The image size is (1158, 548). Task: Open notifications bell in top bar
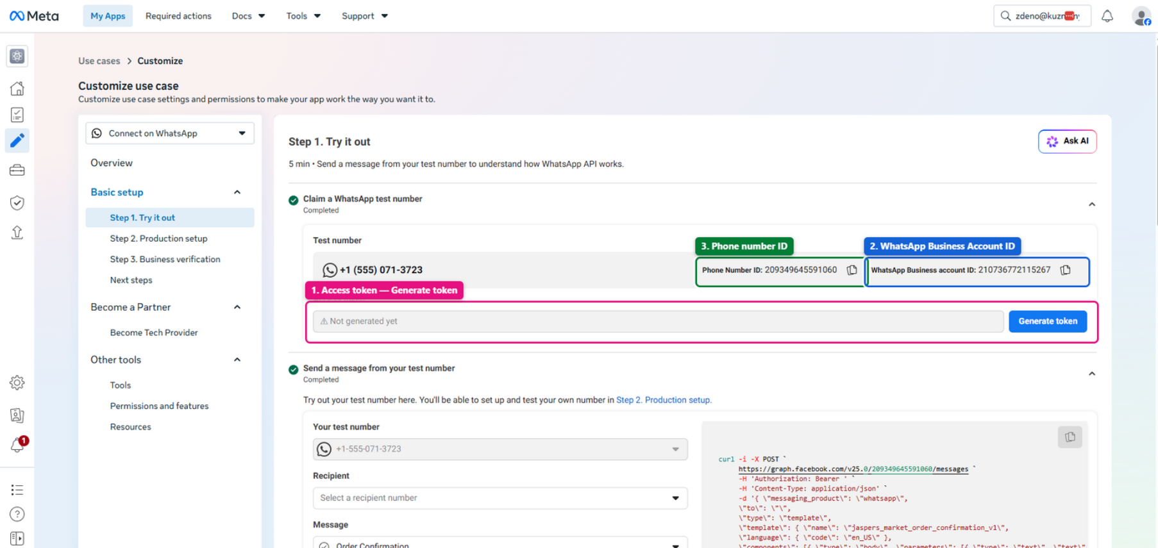[1107, 16]
